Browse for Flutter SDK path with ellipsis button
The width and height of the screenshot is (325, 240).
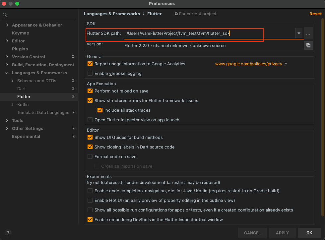[308, 34]
